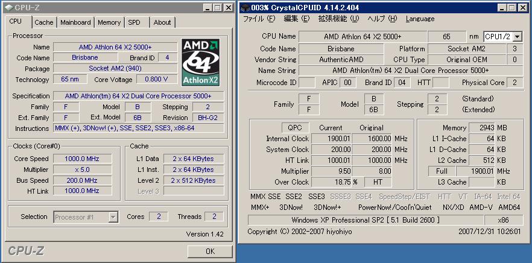The height and width of the screenshot is (263, 532).
Task: Open the Memory tab
Action: [109, 22]
